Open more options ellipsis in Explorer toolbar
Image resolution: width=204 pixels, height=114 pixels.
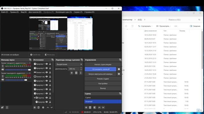[x=176, y=26]
